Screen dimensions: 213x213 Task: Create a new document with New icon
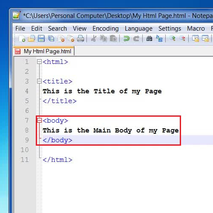(22, 38)
